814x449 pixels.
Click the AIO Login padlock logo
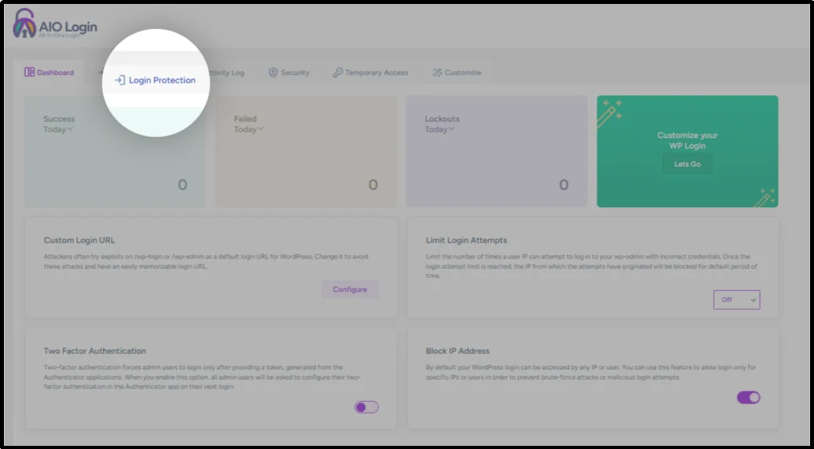(24, 24)
